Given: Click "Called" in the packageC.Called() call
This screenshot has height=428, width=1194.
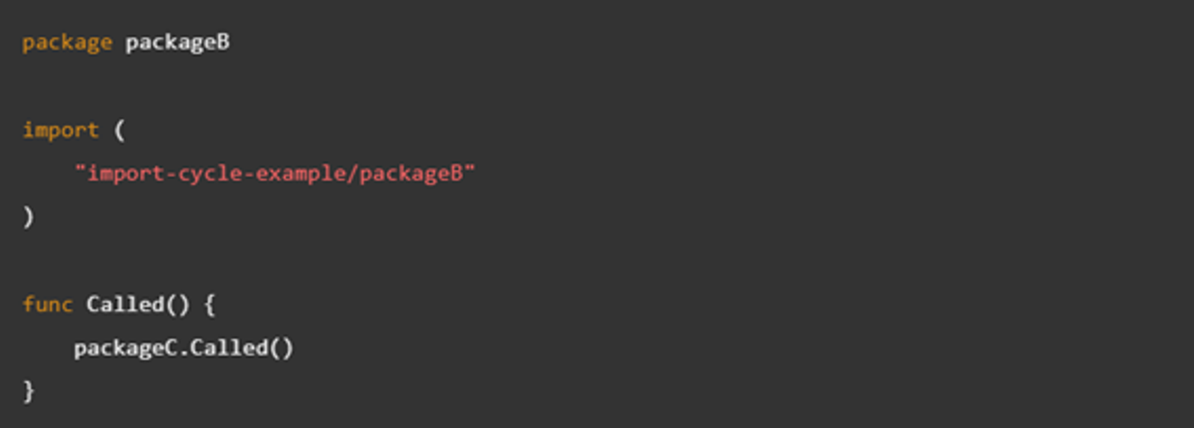Looking at the screenshot, I should point(229,348).
